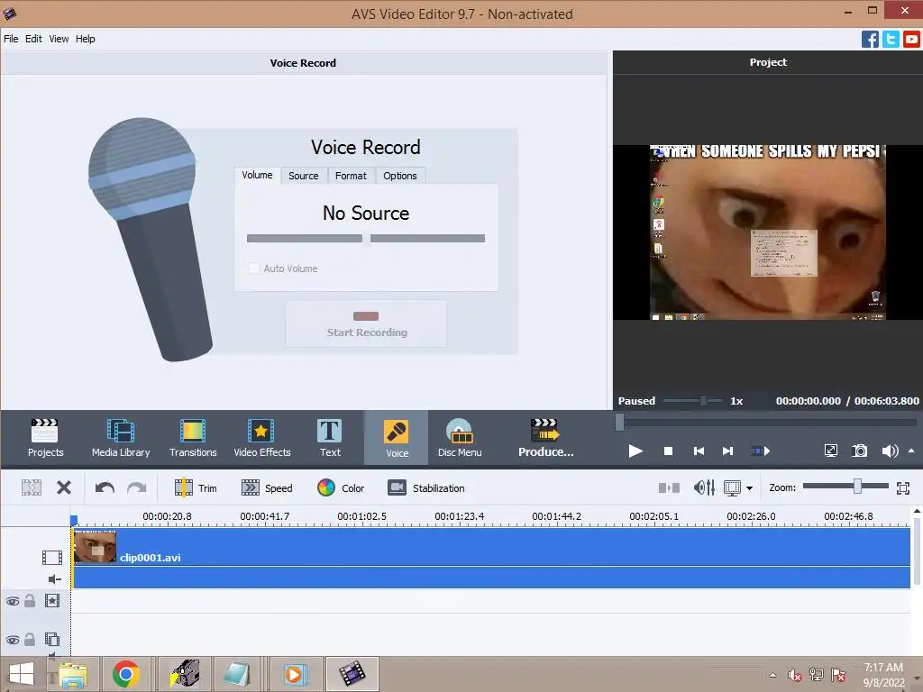The height and width of the screenshot is (692, 923).
Task: Open the Color correction tool
Action: pos(340,487)
